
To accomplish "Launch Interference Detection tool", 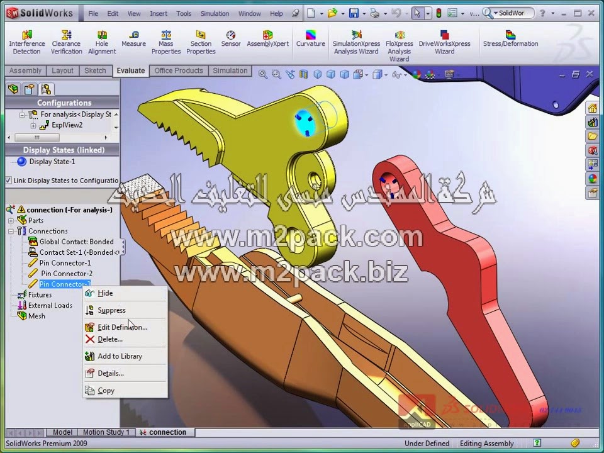I will coord(27,42).
